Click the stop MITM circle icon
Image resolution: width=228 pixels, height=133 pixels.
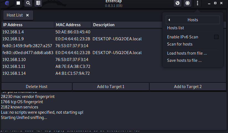tap(188, 3)
